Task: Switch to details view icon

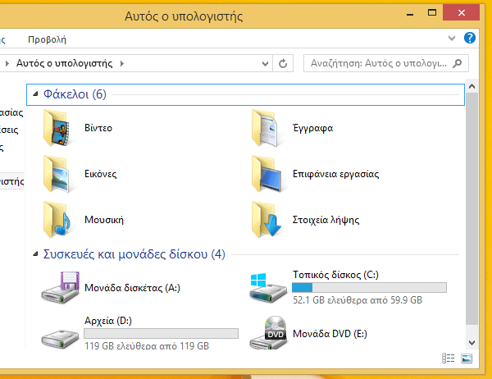Action: 448,358
